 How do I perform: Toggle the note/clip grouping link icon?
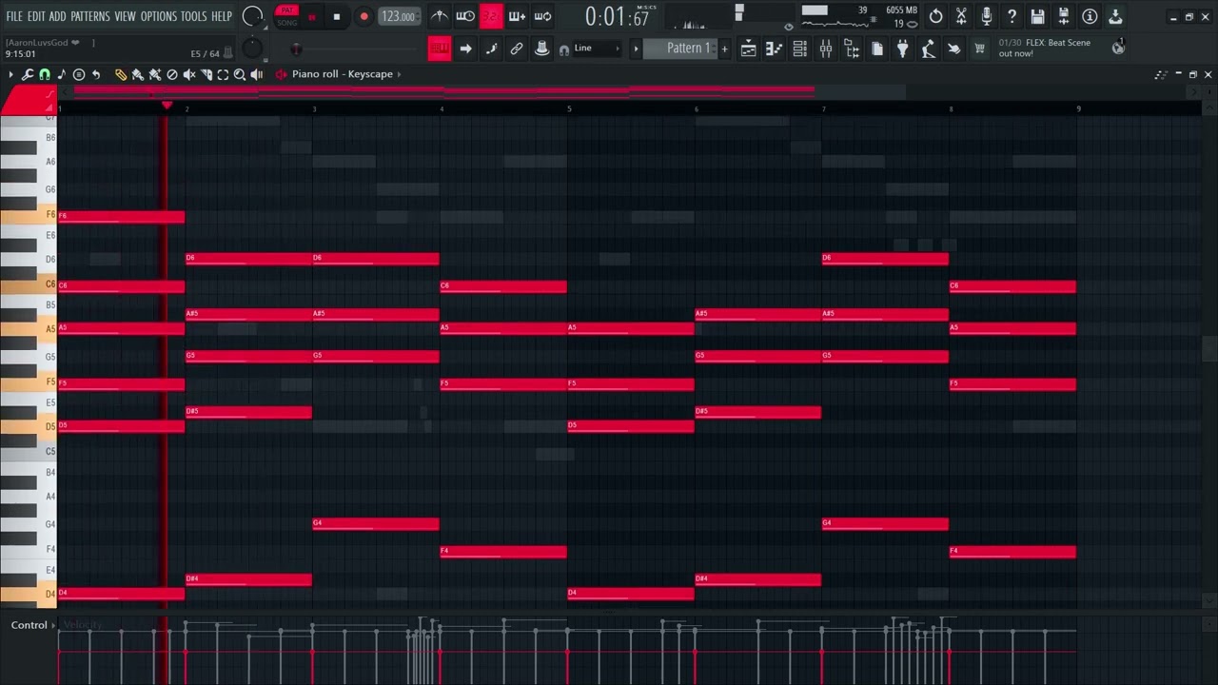(517, 49)
